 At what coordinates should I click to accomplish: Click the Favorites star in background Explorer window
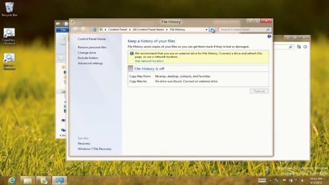click(63, 67)
